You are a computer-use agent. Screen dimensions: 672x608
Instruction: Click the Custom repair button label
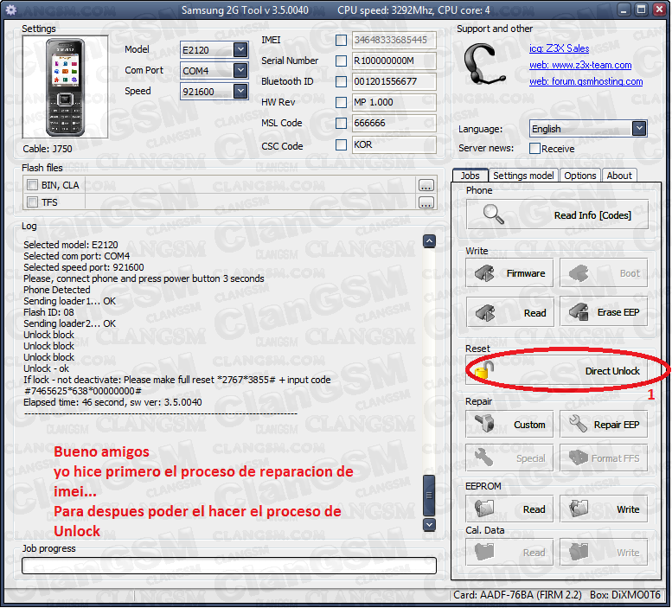(x=529, y=425)
